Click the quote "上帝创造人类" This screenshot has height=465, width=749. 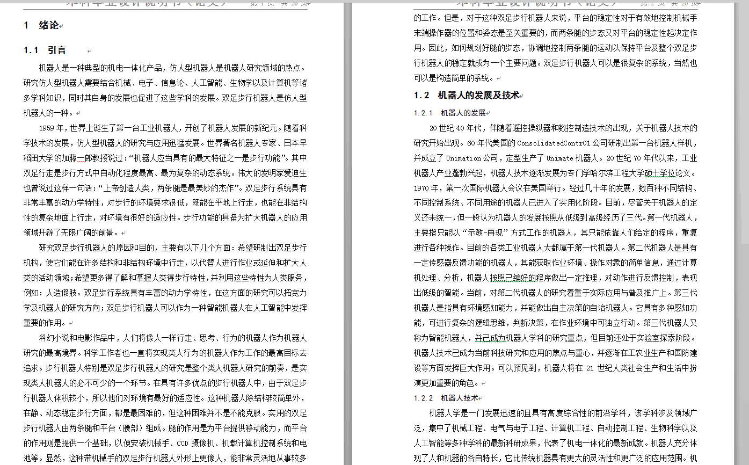coord(127,188)
